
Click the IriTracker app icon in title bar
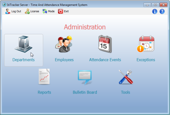tap(4, 5)
